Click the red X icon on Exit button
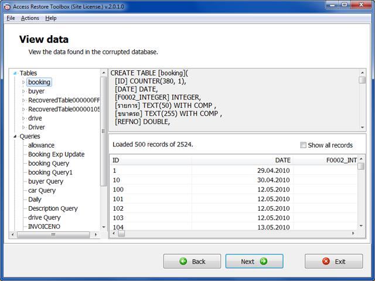375x281 pixels. (326, 261)
